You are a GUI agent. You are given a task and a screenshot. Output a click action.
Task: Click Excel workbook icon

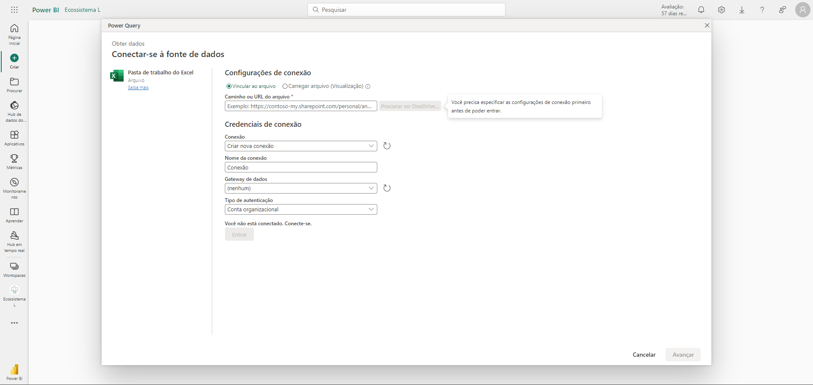click(117, 76)
